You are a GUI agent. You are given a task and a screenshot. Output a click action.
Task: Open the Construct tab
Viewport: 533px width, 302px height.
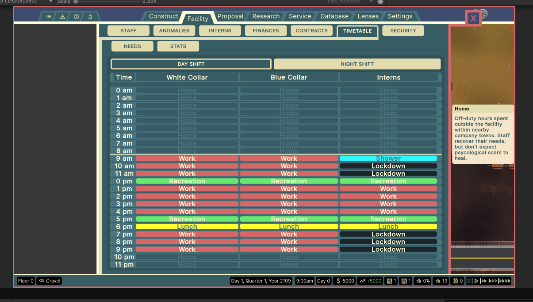[x=163, y=16]
